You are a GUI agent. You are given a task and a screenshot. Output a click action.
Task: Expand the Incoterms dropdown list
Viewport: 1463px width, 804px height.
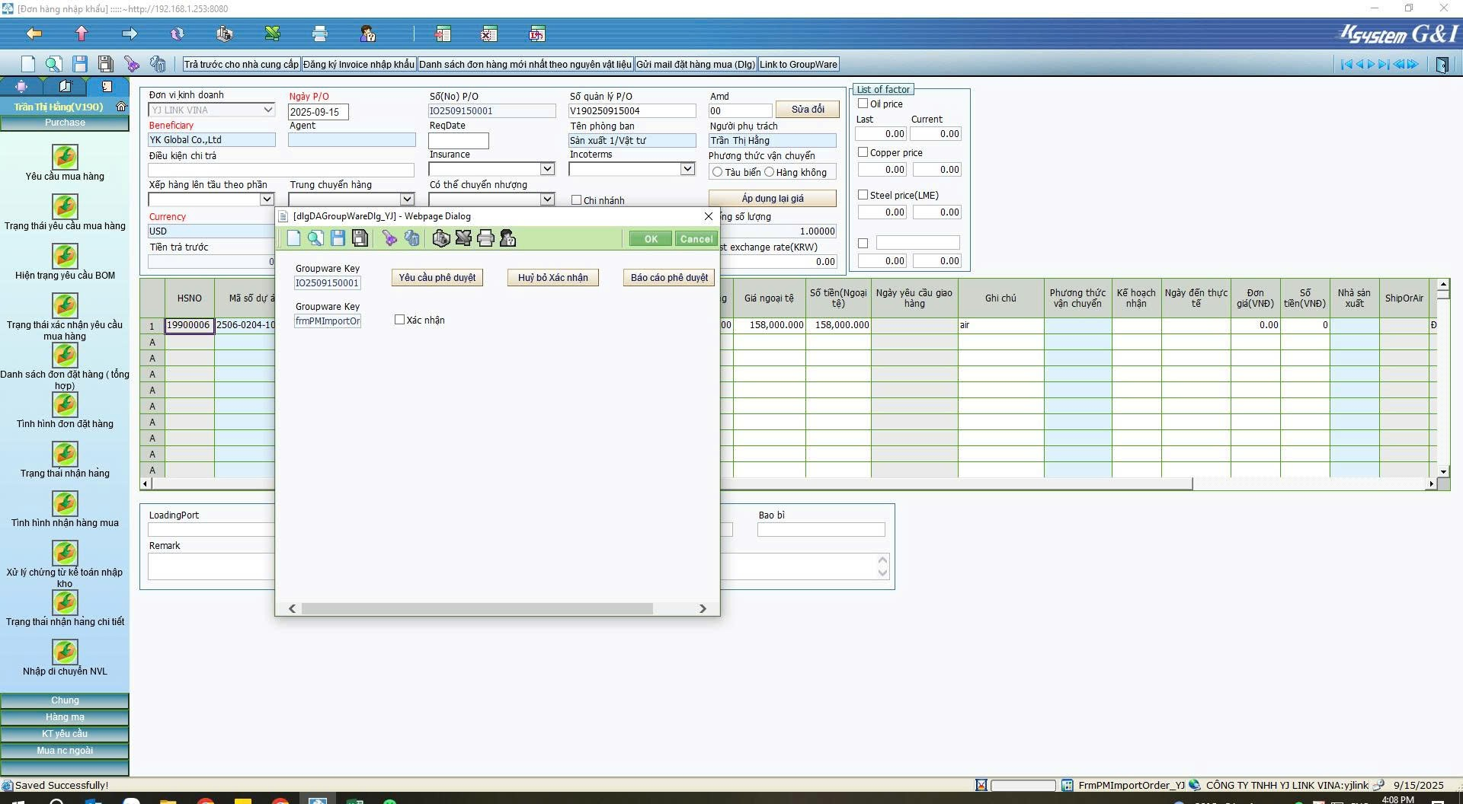click(687, 169)
